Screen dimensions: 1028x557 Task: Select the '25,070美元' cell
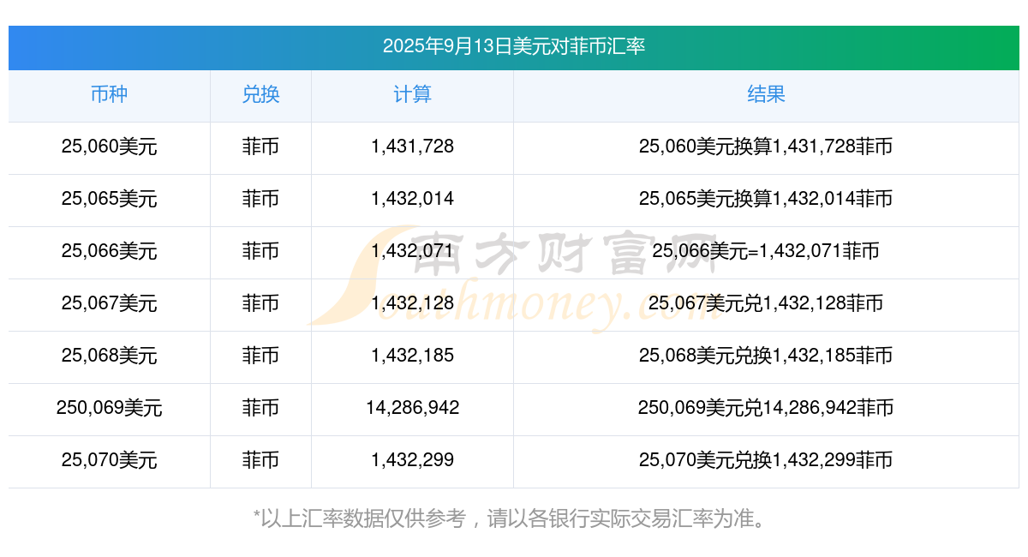(x=109, y=460)
